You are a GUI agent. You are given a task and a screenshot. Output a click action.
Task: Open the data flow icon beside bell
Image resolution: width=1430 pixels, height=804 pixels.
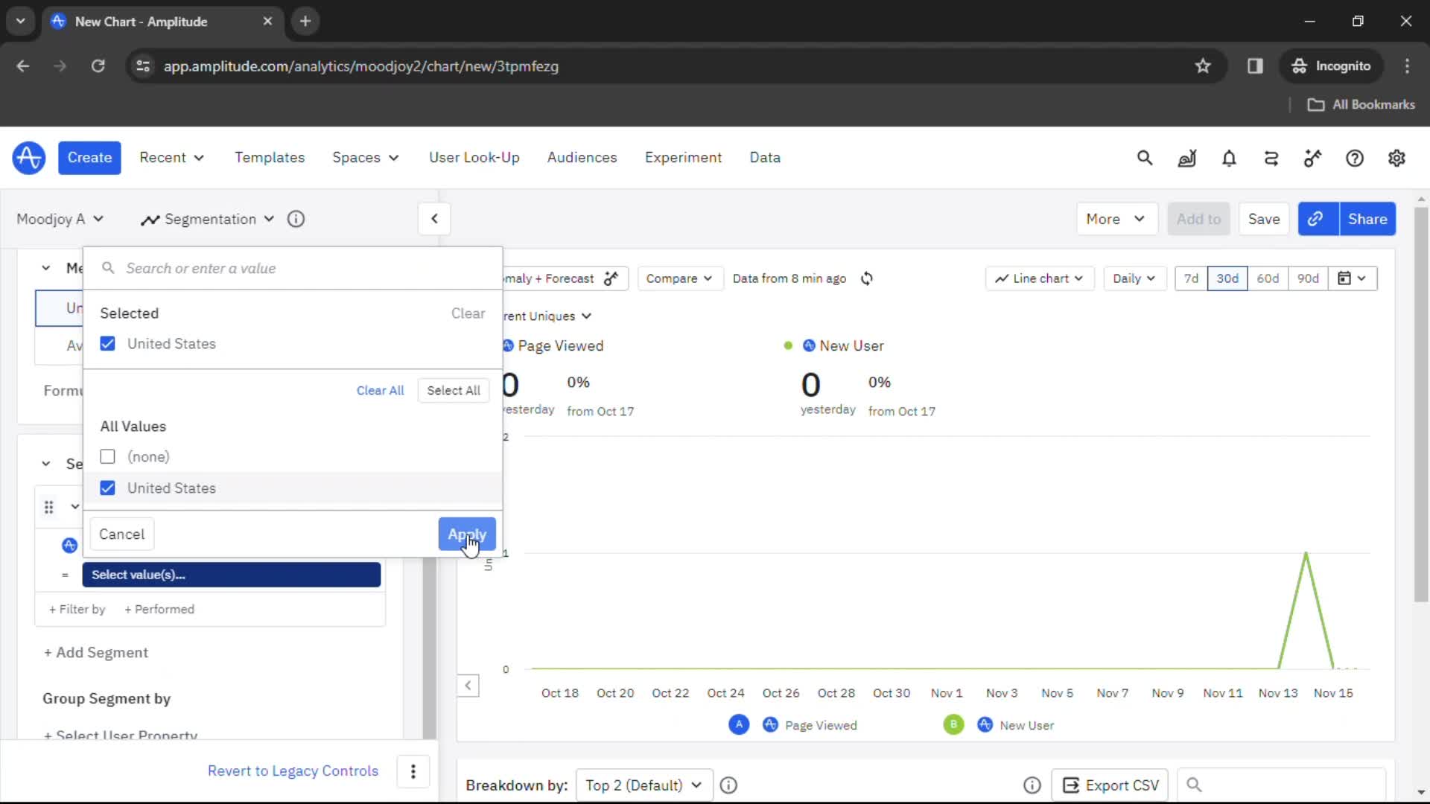(1271, 158)
